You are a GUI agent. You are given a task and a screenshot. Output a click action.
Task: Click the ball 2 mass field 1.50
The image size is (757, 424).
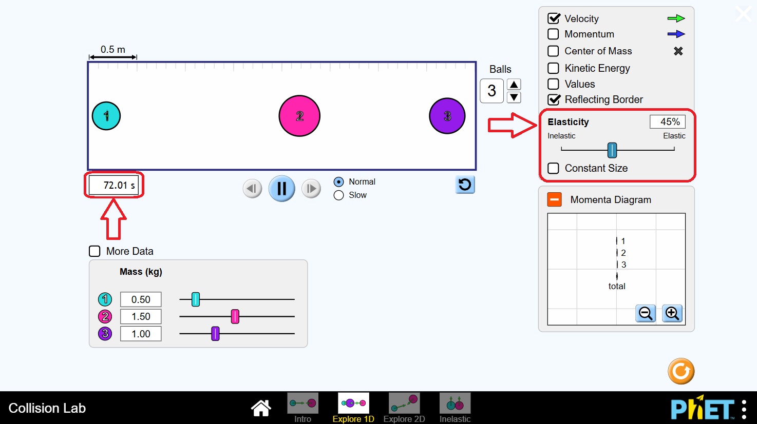[x=141, y=316]
